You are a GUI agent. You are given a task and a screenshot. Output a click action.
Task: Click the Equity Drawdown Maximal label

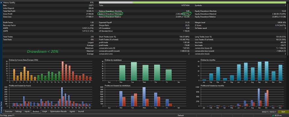[x=206, y=14]
